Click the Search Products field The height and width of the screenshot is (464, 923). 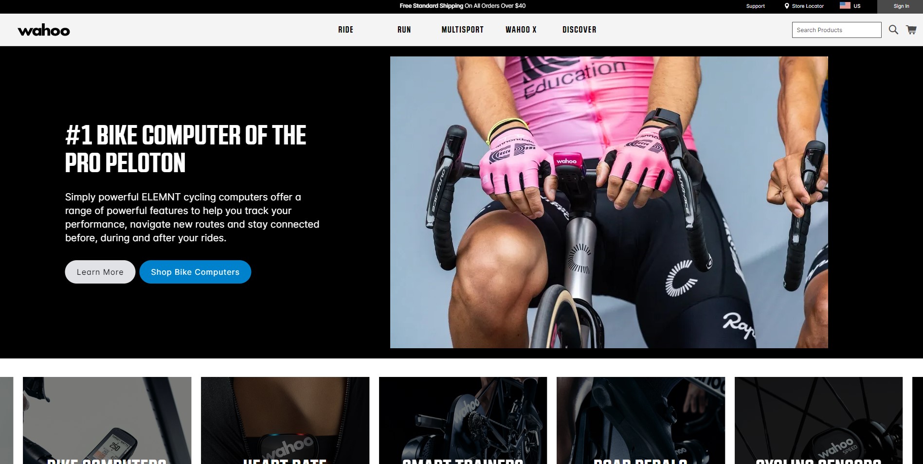click(x=836, y=30)
